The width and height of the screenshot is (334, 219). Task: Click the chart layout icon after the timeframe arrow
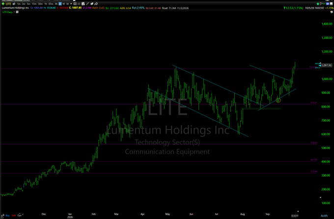[x=75, y=4]
